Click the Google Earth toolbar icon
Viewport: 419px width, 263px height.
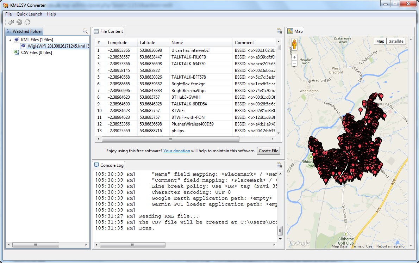(x=19, y=22)
